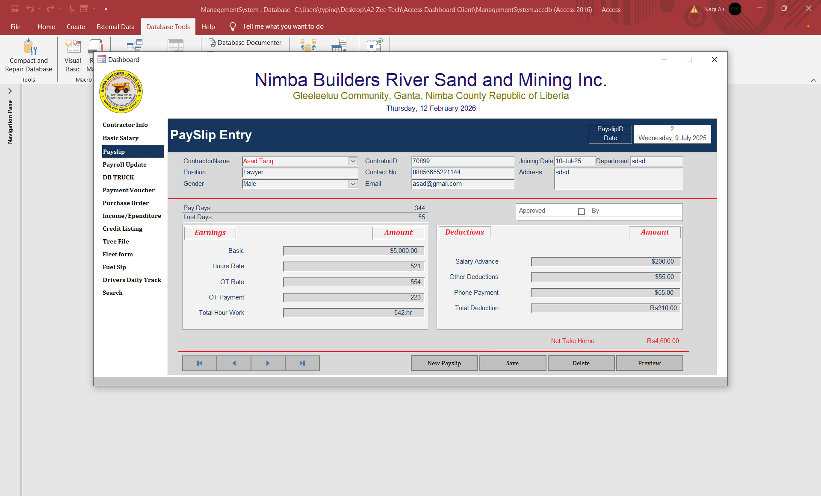Switch to the External Data tab
Image resolution: width=821 pixels, height=496 pixels.
tap(115, 26)
